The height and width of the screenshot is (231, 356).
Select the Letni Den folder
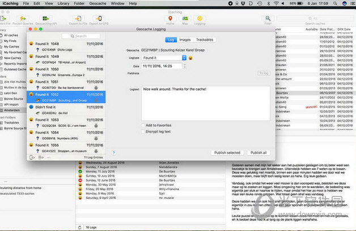[x=10, y=93]
